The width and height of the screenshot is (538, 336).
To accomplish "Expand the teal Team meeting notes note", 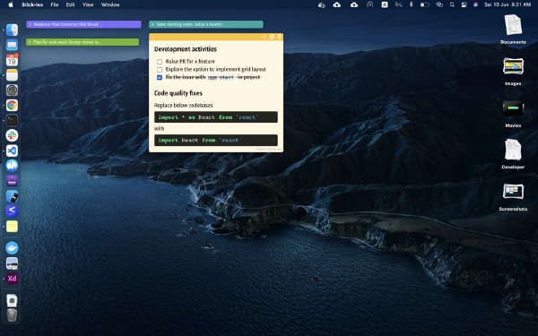I will click(x=152, y=24).
